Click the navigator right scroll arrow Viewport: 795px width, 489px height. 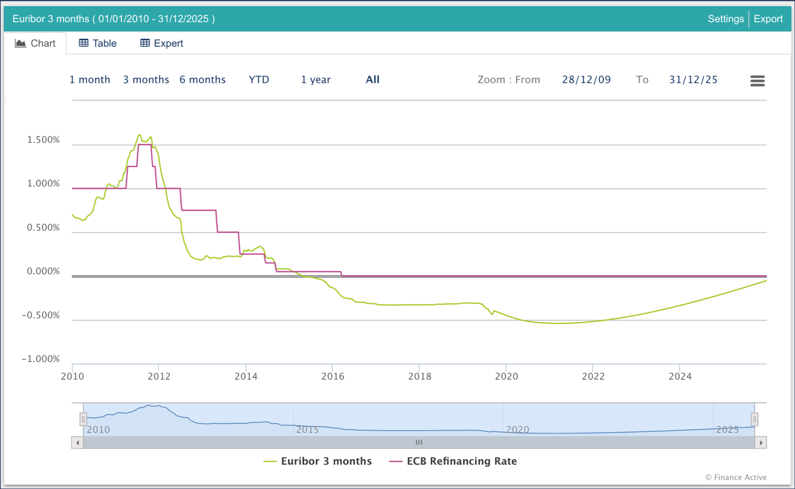(x=761, y=442)
